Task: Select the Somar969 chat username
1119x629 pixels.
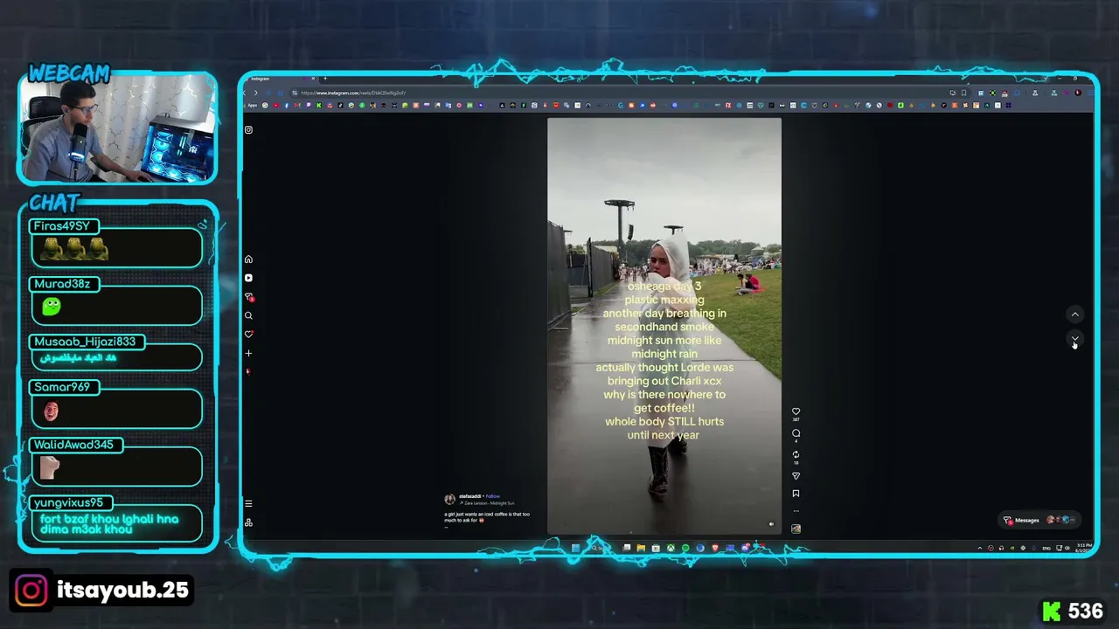Action: [62, 387]
